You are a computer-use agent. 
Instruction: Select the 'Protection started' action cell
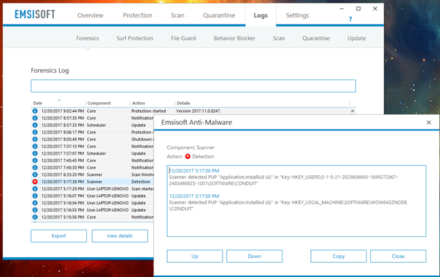pyautogui.click(x=149, y=111)
